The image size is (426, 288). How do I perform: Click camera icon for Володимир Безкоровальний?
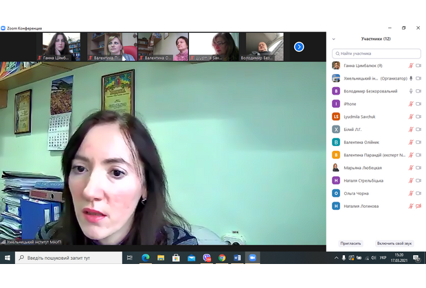[418, 91]
